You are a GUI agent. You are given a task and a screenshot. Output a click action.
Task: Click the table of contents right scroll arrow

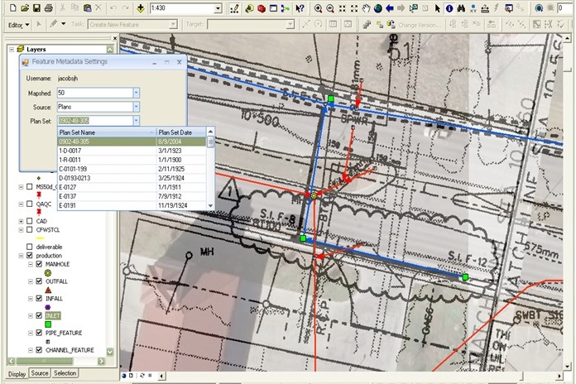(x=102, y=361)
